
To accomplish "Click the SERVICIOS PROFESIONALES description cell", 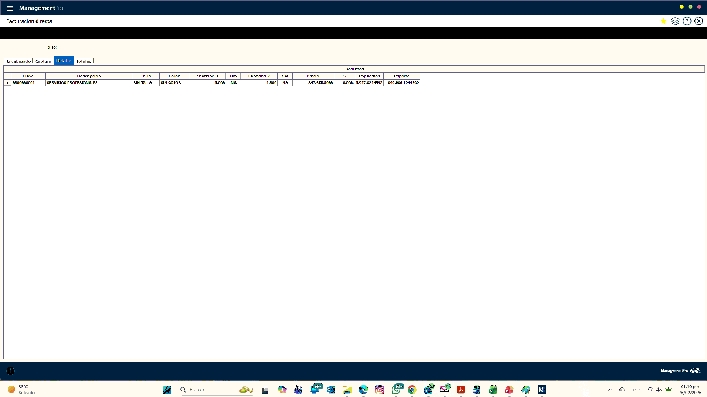I will pyautogui.click(x=89, y=83).
